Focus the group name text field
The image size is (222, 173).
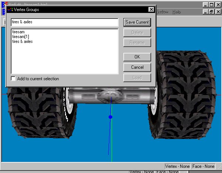point(64,22)
